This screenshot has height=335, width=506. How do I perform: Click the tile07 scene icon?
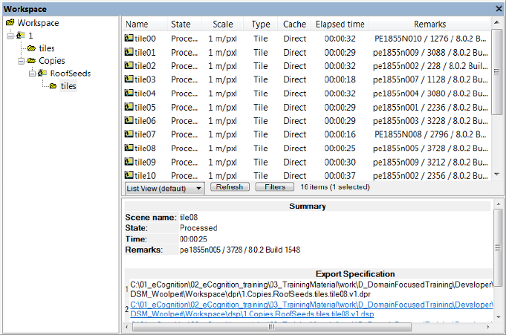(x=129, y=134)
